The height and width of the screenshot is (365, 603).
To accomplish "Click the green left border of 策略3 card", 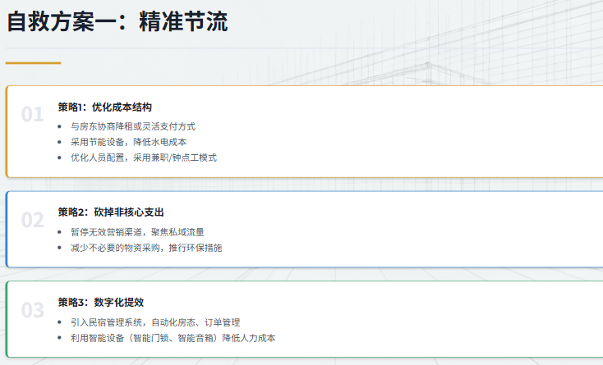I will coord(7,319).
